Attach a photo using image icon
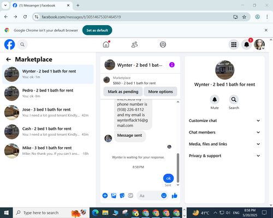The image size is (273, 218). coord(114,196)
